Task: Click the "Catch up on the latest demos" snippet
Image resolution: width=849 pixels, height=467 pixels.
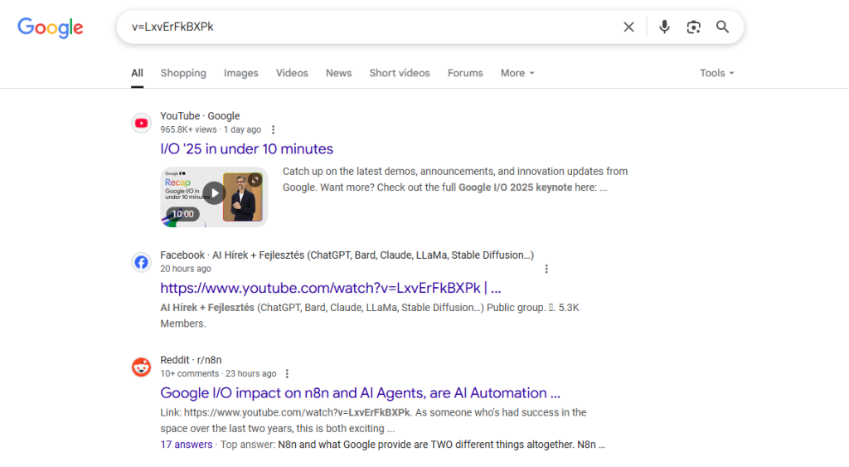Action: (455, 179)
